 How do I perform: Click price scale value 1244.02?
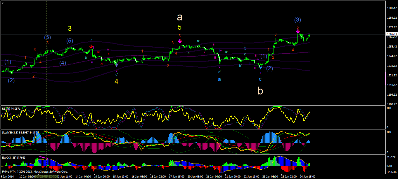click(392, 56)
